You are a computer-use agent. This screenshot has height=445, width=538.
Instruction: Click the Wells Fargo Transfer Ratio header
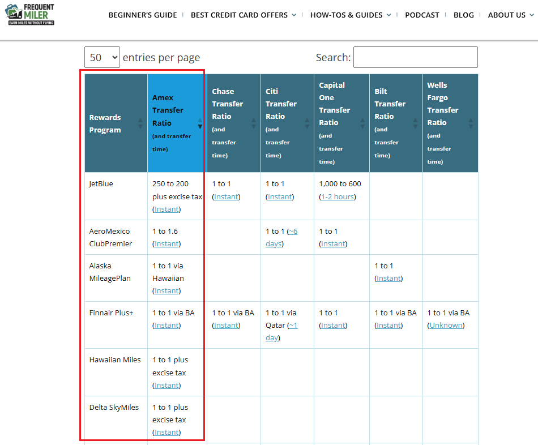(x=451, y=123)
